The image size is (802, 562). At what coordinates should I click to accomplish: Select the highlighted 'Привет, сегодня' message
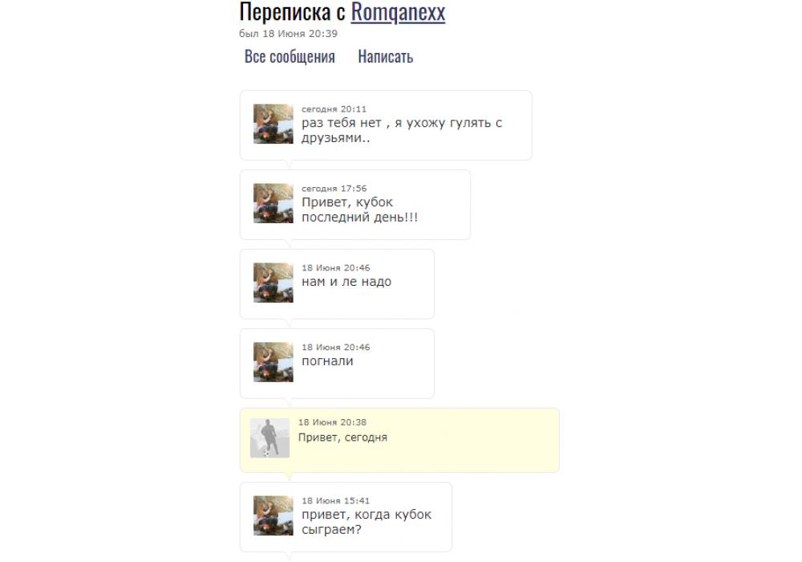pos(342,438)
